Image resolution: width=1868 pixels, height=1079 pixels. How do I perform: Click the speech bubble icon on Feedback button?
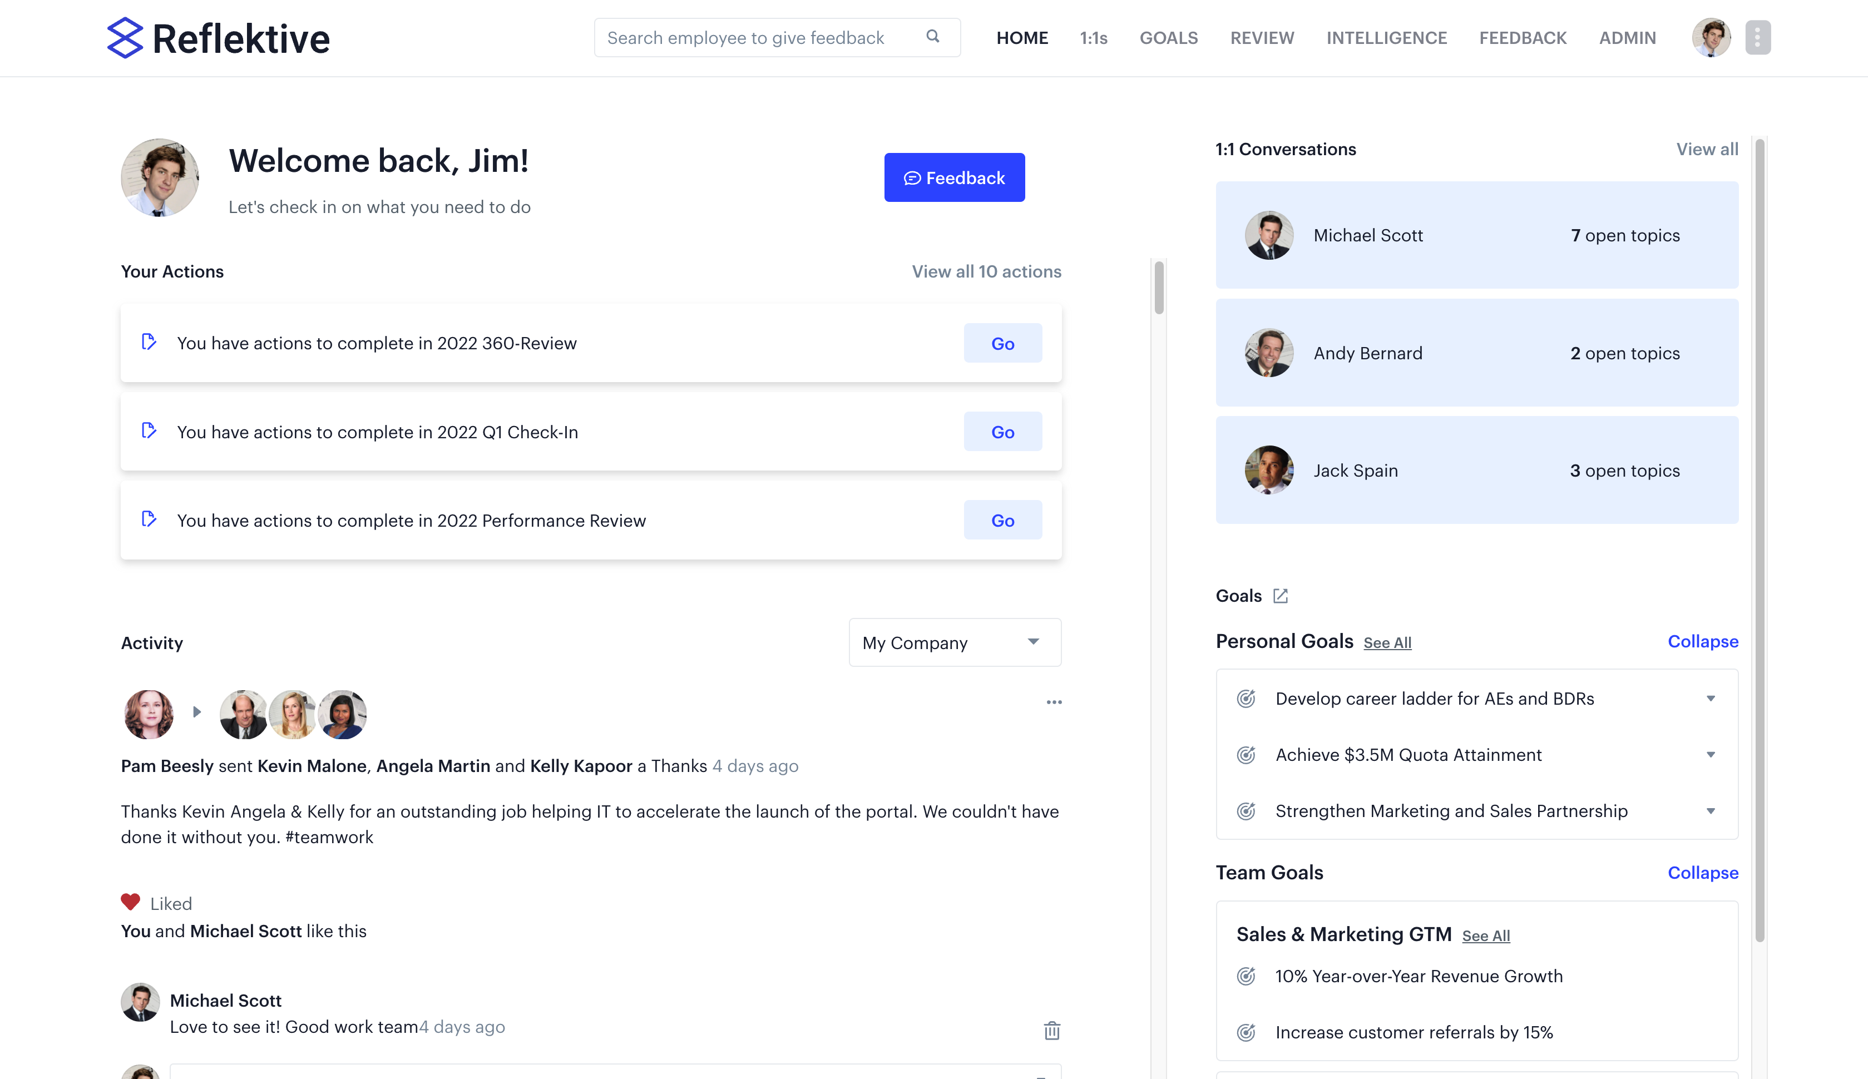(x=912, y=177)
